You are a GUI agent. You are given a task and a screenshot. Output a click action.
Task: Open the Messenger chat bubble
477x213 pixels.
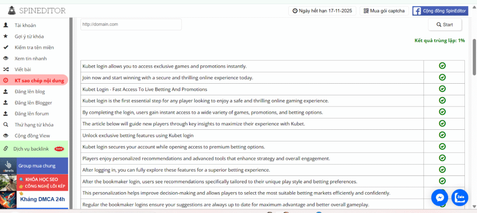tap(439, 197)
